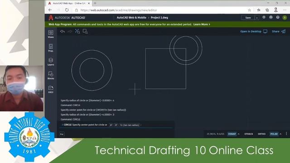The width and height of the screenshot is (290, 163).
Task: Toggle OTRACK mode
Action: point(249,134)
